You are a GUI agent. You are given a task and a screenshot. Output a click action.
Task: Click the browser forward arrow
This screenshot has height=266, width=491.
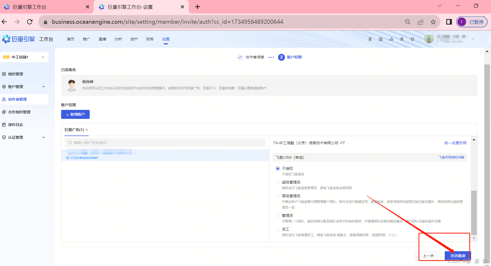point(17,22)
